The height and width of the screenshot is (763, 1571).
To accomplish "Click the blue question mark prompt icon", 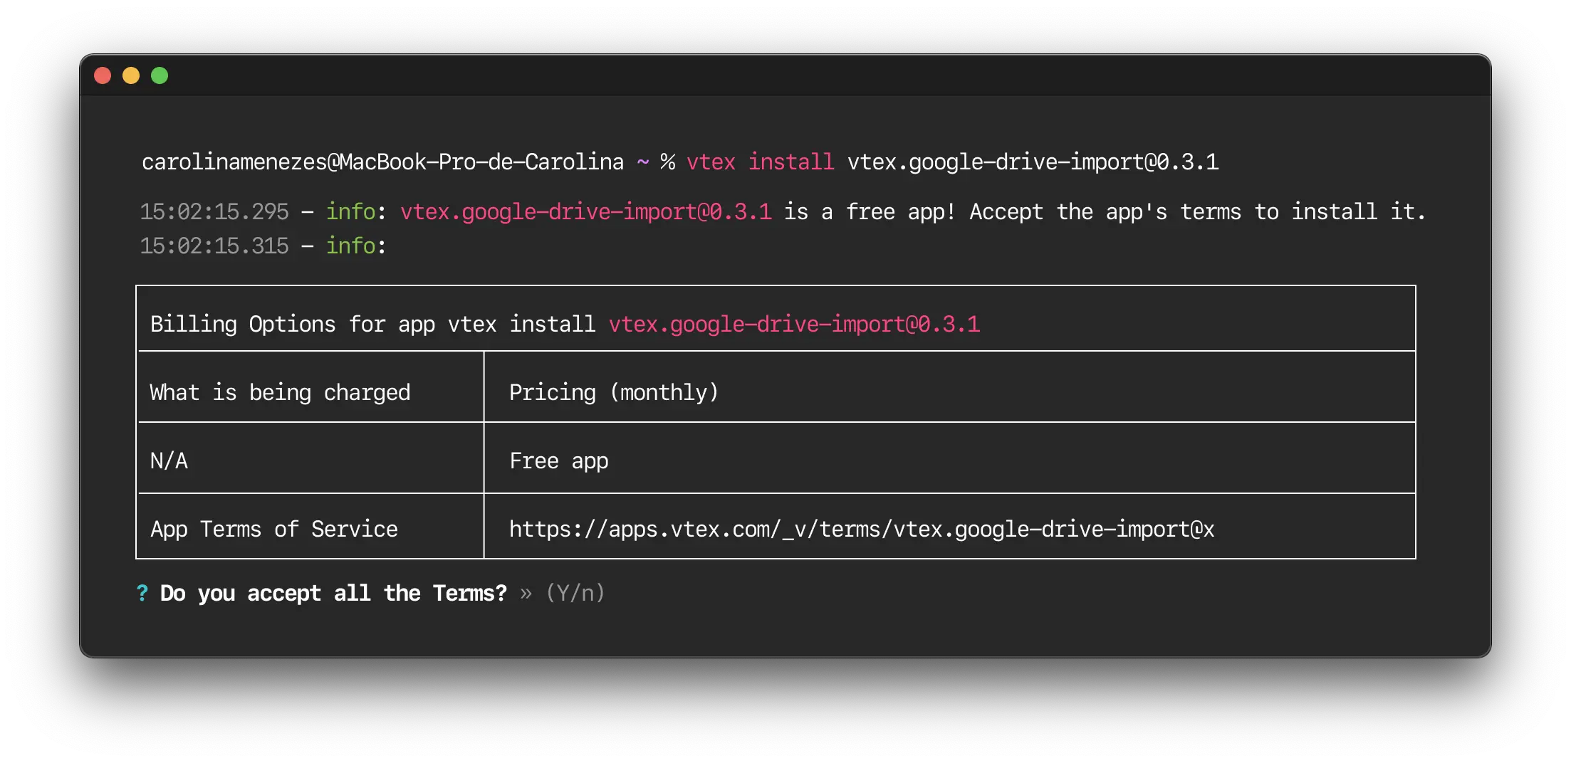I will pyautogui.click(x=142, y=593).
